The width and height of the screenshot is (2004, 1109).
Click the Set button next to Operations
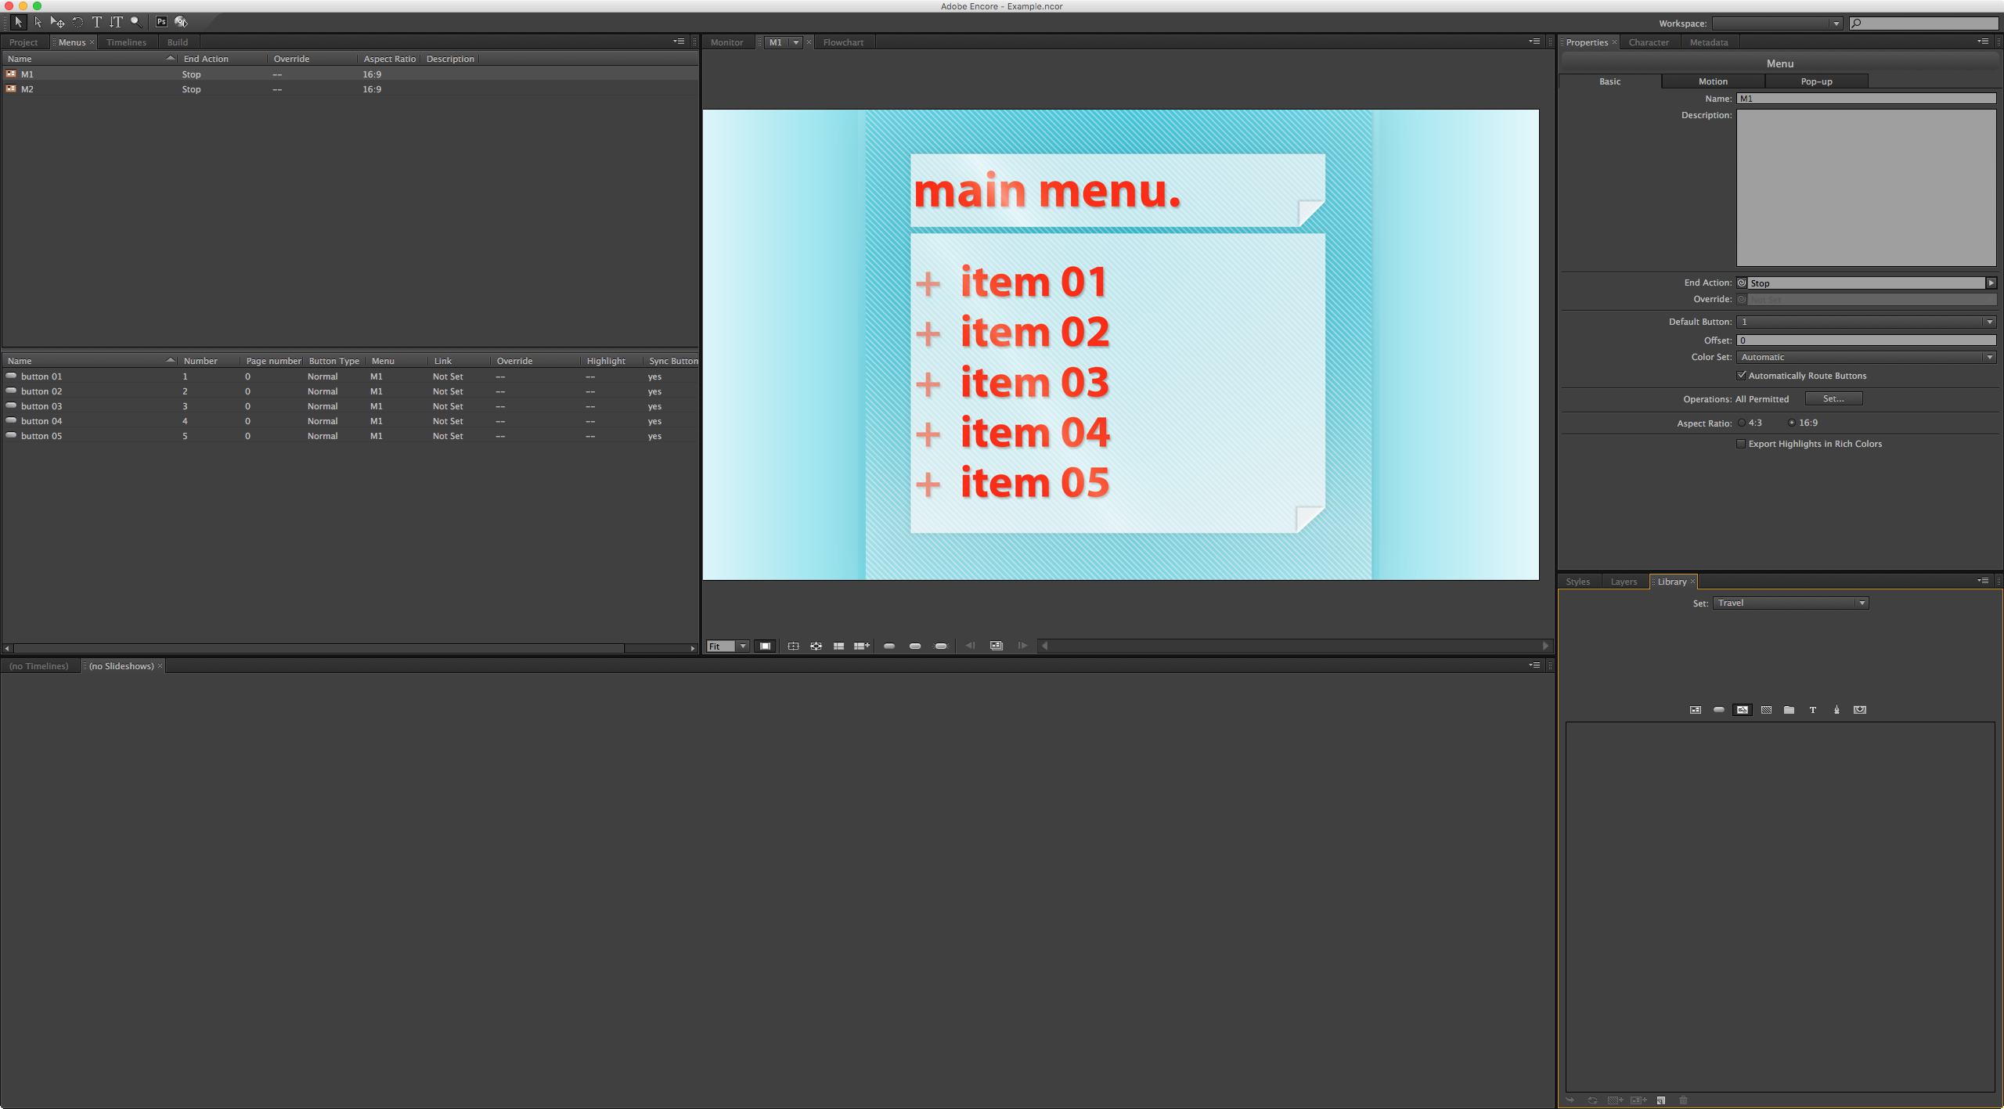tap(1833, 398)
